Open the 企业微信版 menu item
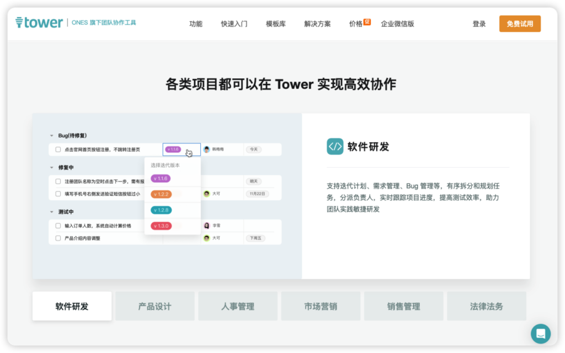565x353 pixels. tap(397, 24)
